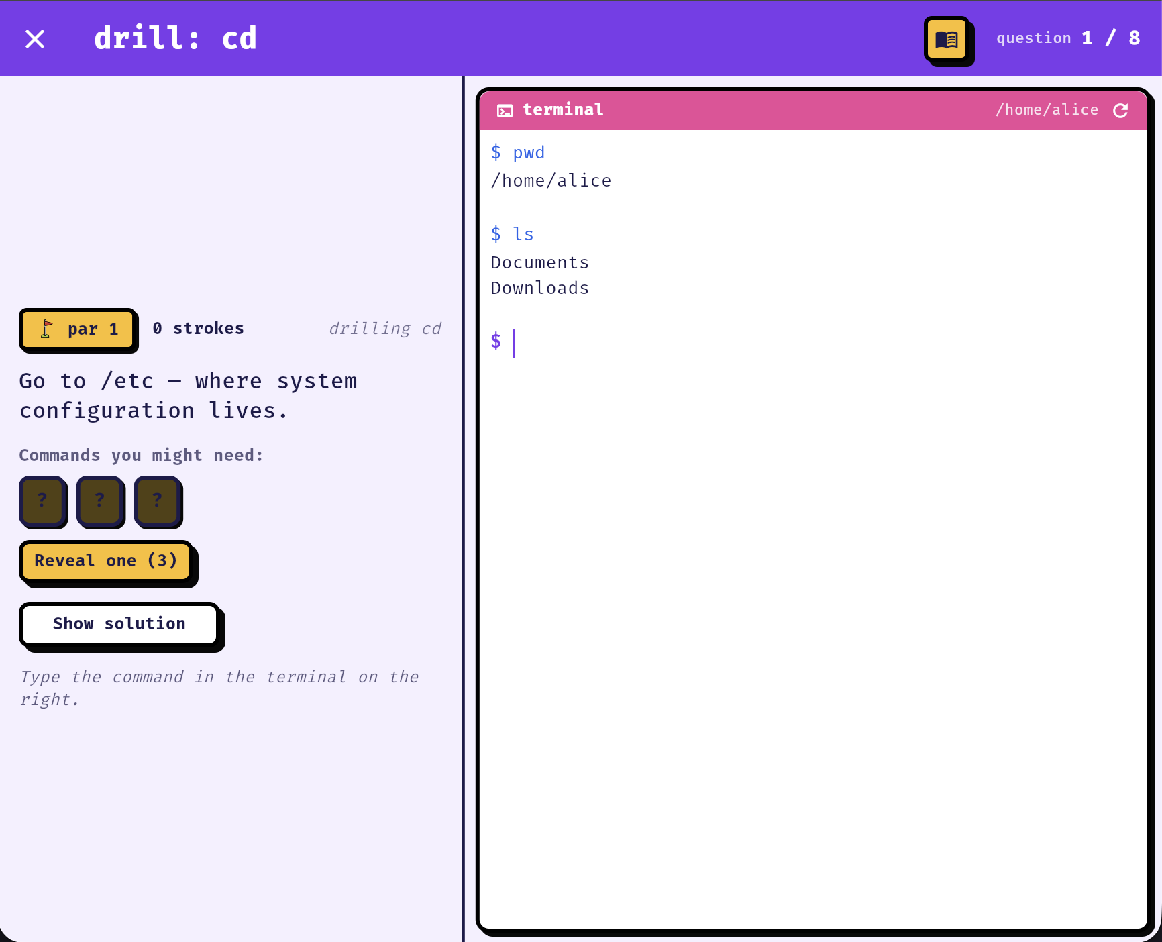The height and width of the screenshot is (942, 1162).
Task: Click Reveal one (3) button
Action: pos(106,561)
